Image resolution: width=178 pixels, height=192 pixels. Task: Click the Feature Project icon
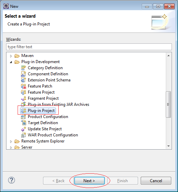(x=23, y=92)
